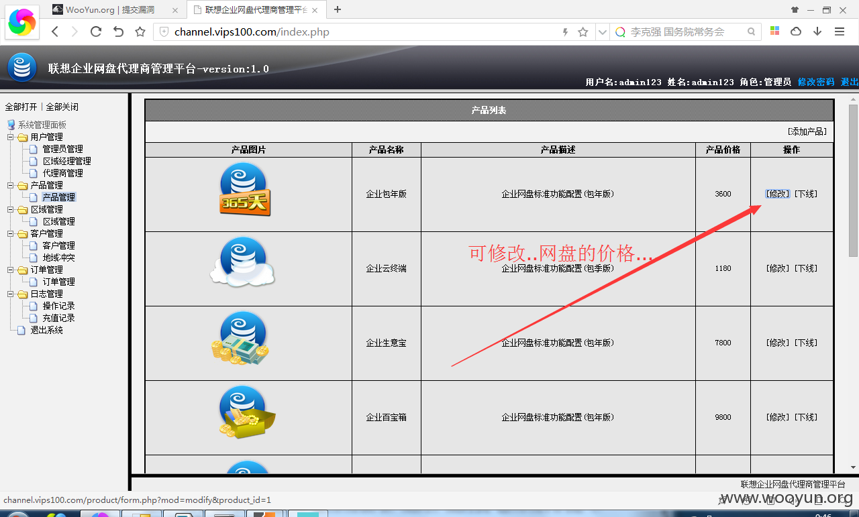Click the magnifier search icon
This screenshot has width=859, height=517.
[752, 32]
